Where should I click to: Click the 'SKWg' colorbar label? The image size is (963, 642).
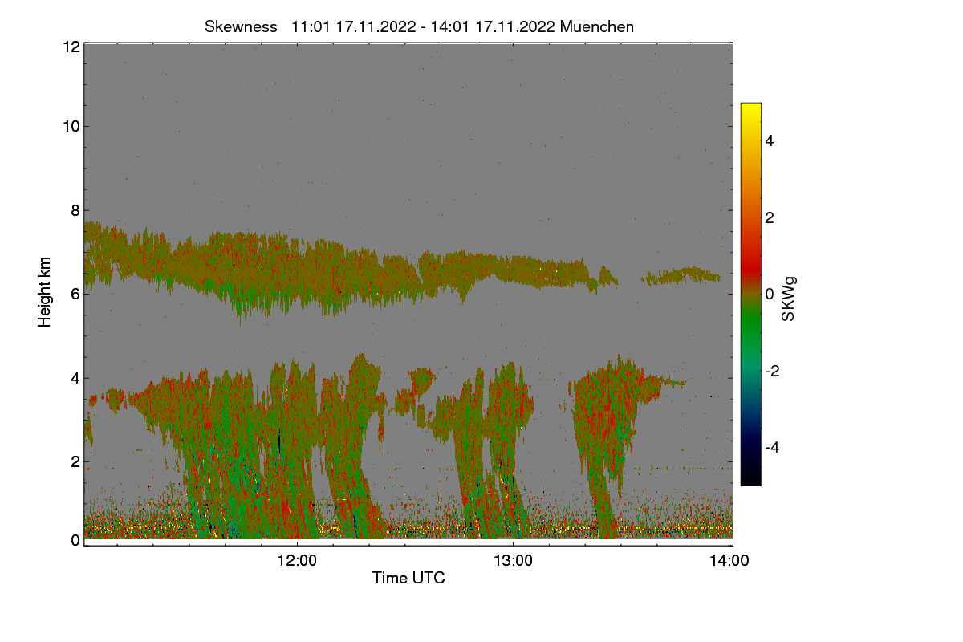(788, 299)
